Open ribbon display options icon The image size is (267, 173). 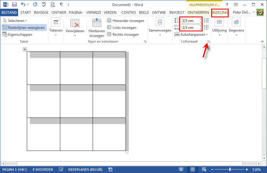(236, 5)
